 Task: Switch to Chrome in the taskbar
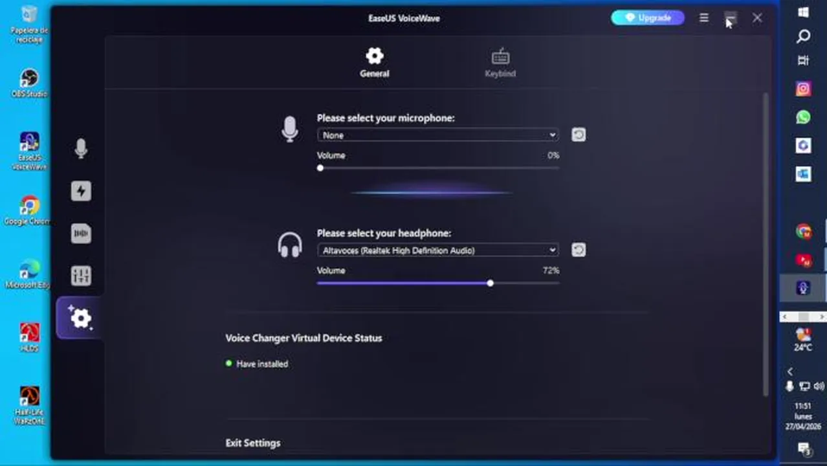click(x=804, y=232)
